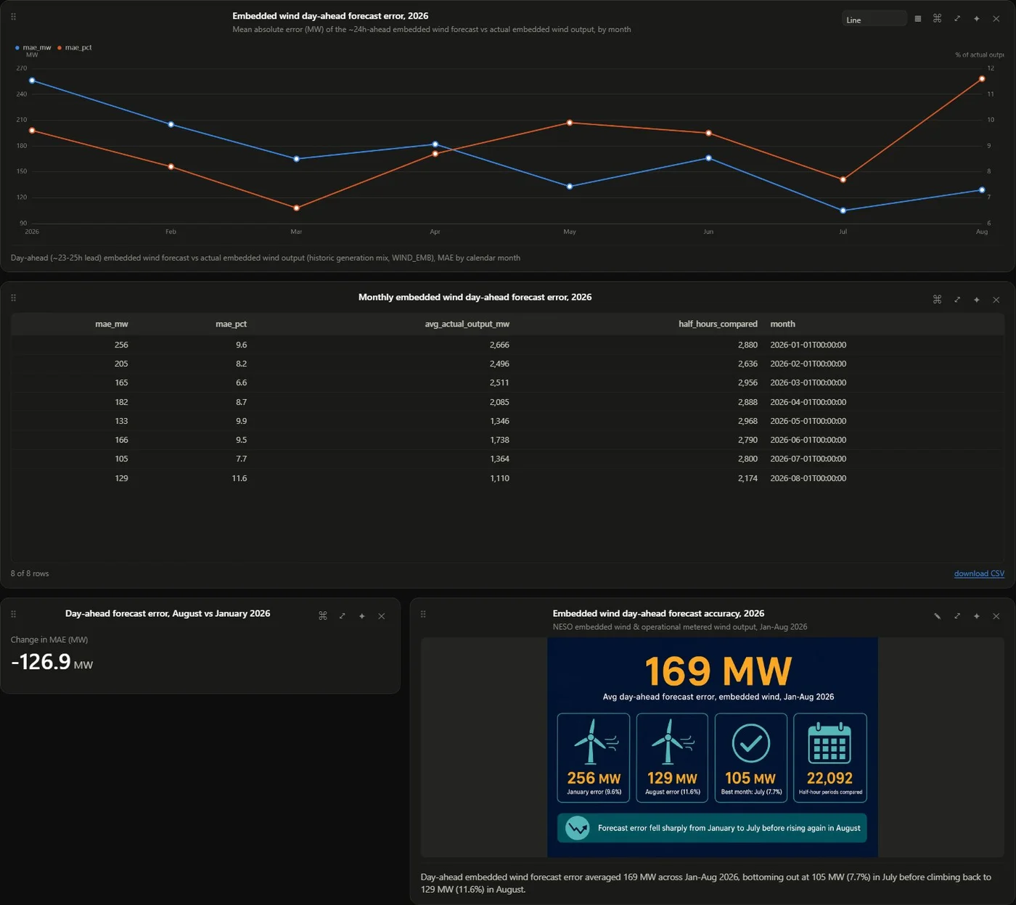The width and height of the screenshot is (1016, 905).
Task: Close the monthly forecast error table panel
Action: point(996,300)
